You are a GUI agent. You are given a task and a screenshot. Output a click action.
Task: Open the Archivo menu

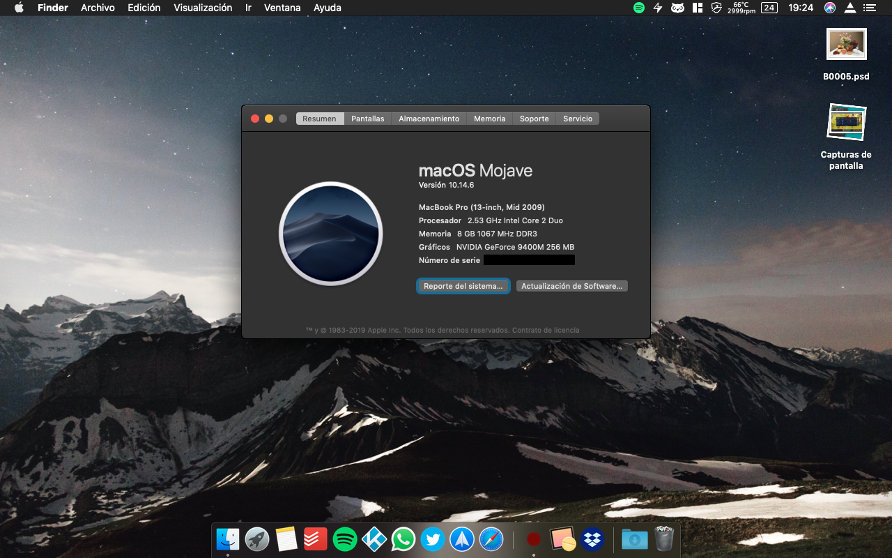98,8
